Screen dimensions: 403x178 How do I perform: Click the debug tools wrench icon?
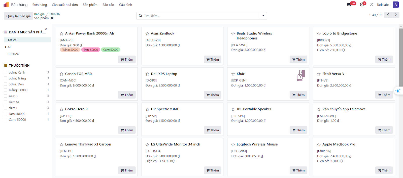point(372,5)
